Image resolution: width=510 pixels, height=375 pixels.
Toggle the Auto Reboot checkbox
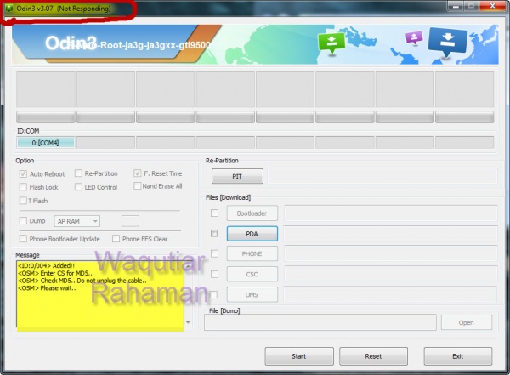click(x=23, y=173)
